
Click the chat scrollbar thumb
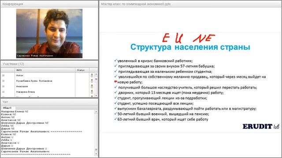(x=96, y=150)
